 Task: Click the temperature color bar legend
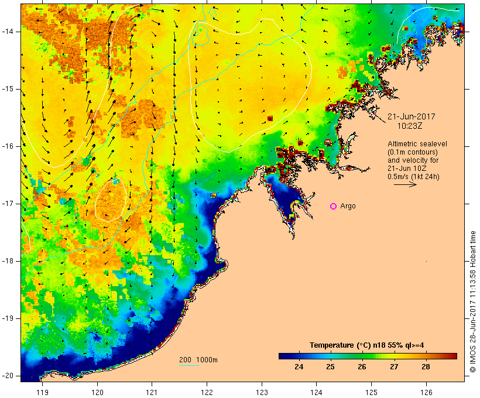(368, 356)
